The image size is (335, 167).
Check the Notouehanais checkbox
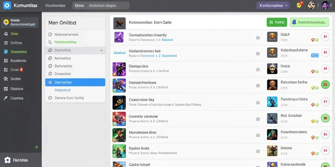50,35
